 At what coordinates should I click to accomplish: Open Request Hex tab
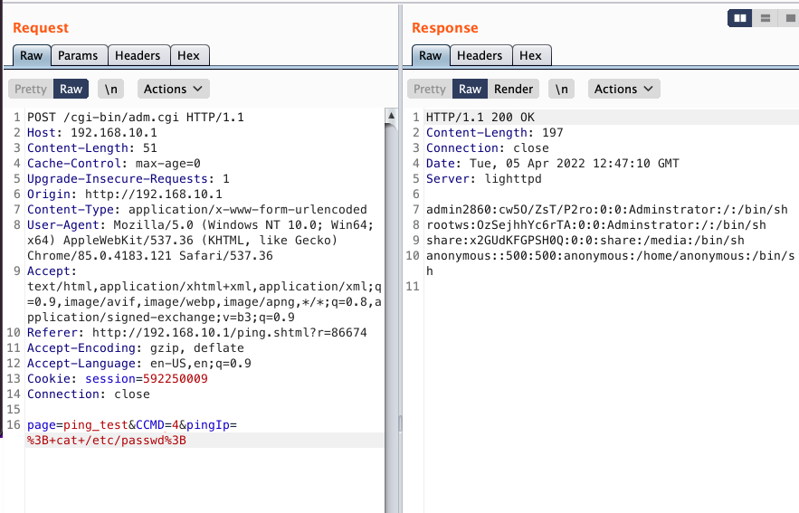[188, 55]
